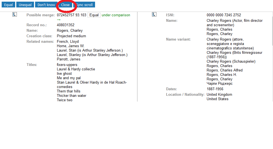This screenshot has height=149, width=273.
Task: Click the 'under comparison' status text
Action: 116,15
